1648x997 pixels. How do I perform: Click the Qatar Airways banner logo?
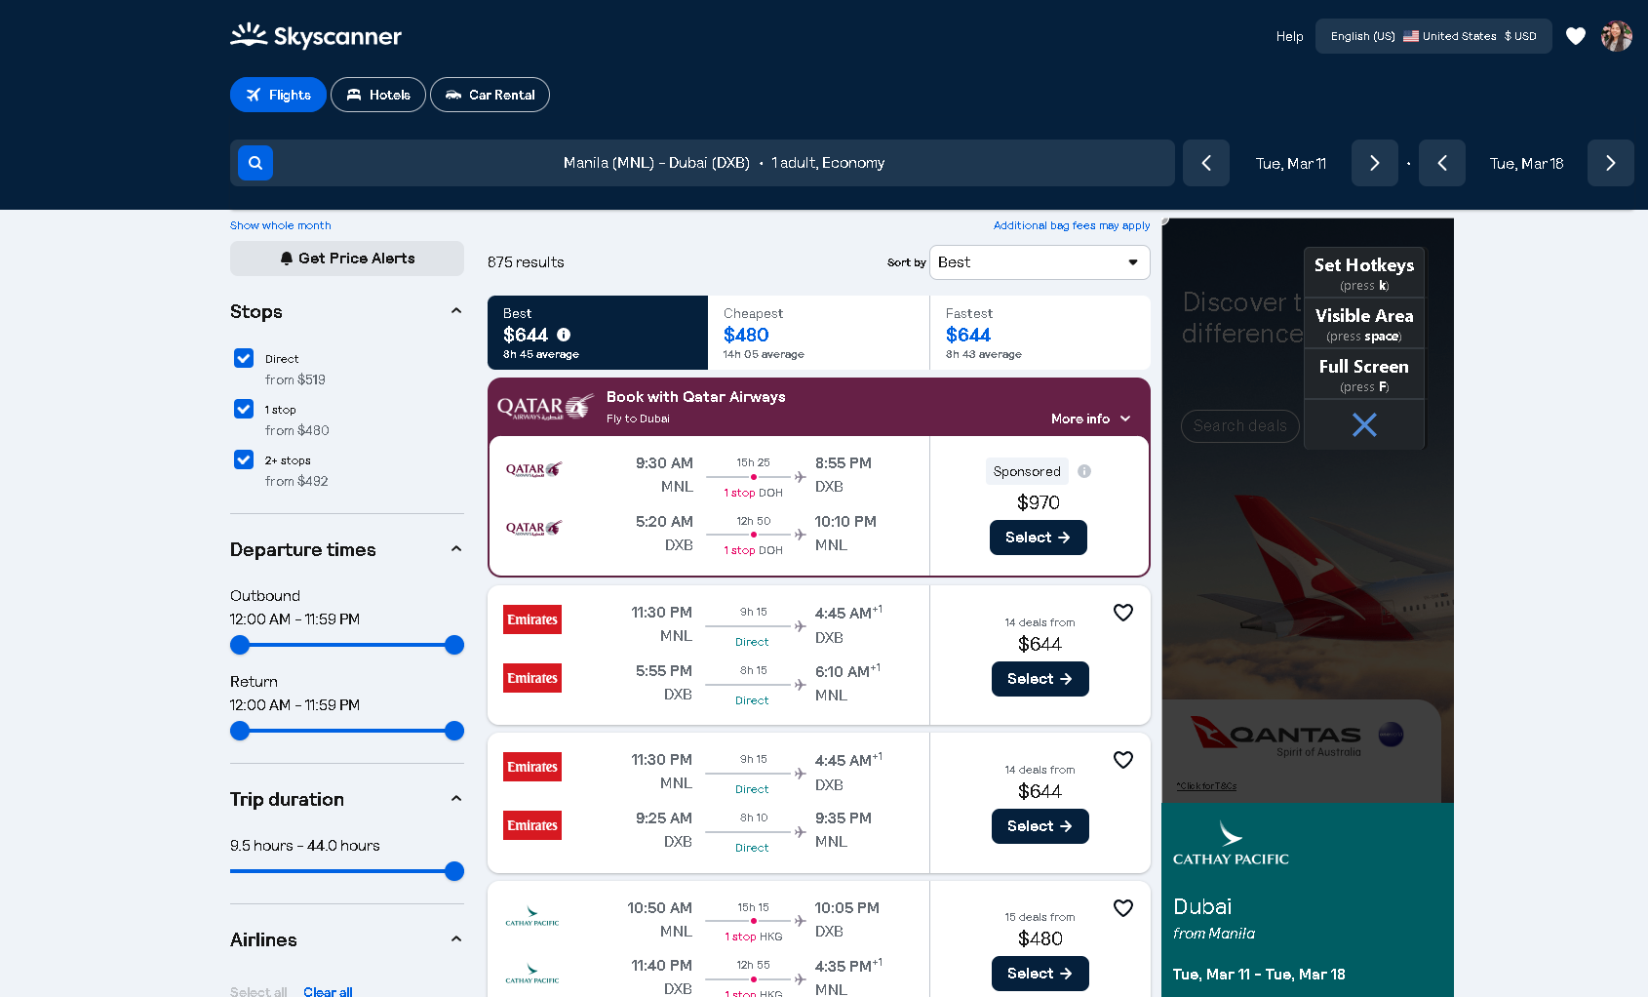pyautogui.click(x=546, y=407)
